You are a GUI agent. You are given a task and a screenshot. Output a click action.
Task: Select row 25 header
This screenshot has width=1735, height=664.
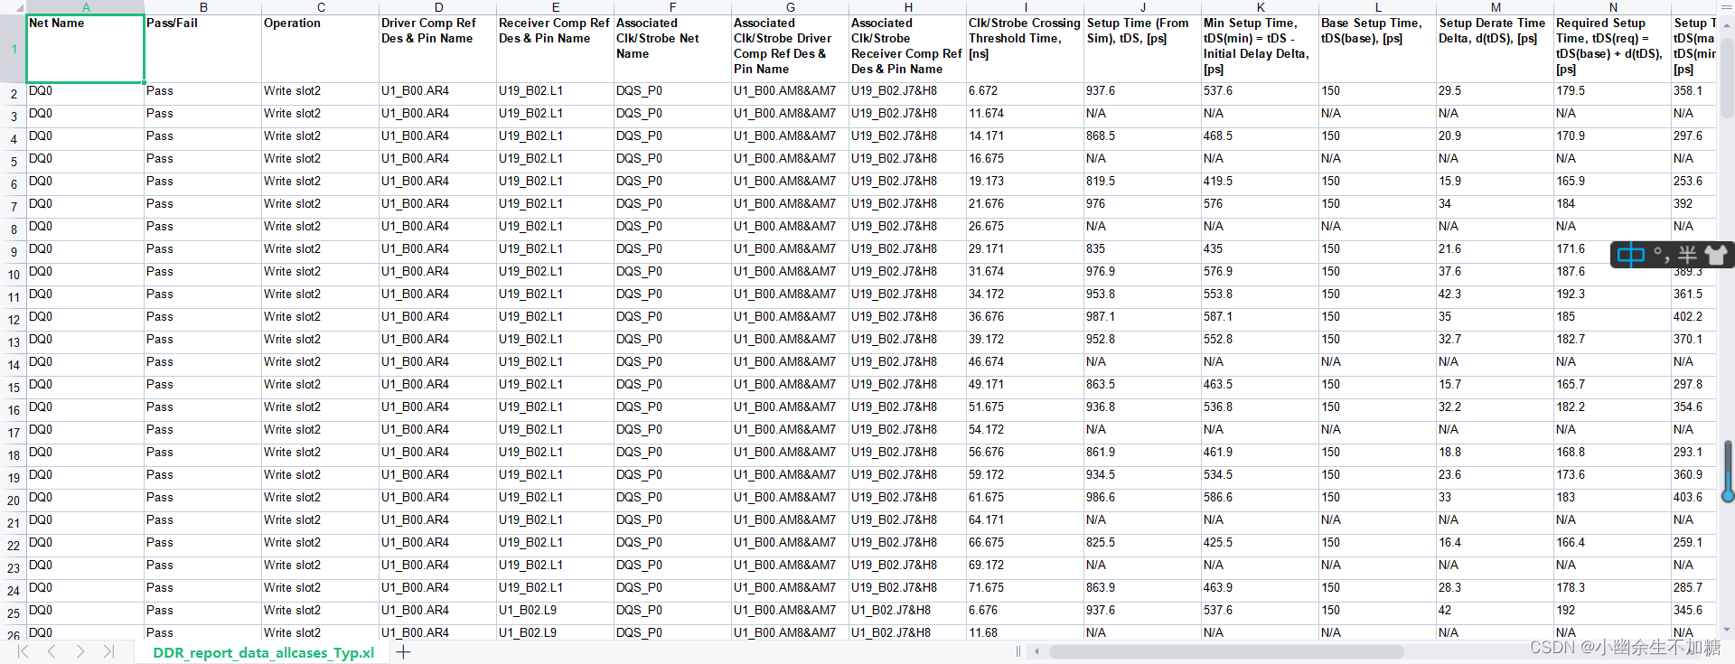[x=14, y=613]
